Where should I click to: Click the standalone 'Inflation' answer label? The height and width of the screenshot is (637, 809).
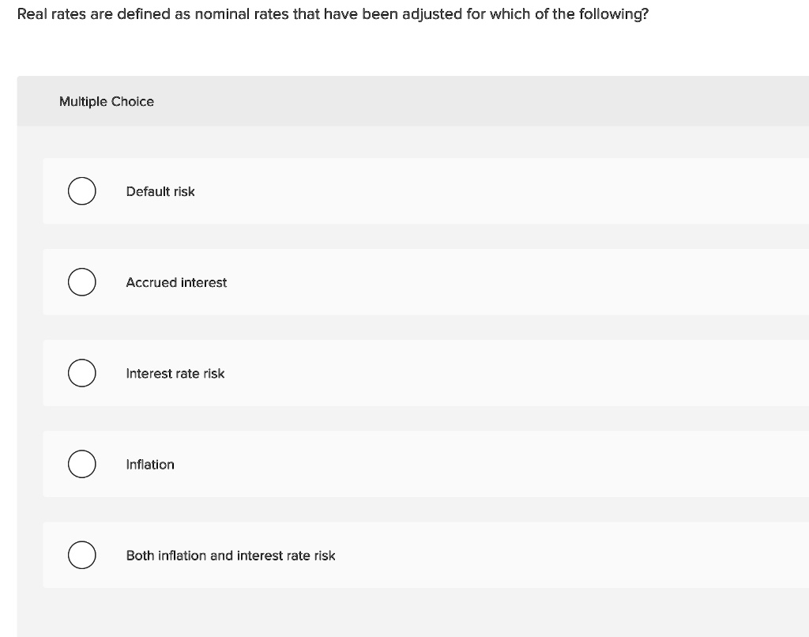(x=150, y=464)
